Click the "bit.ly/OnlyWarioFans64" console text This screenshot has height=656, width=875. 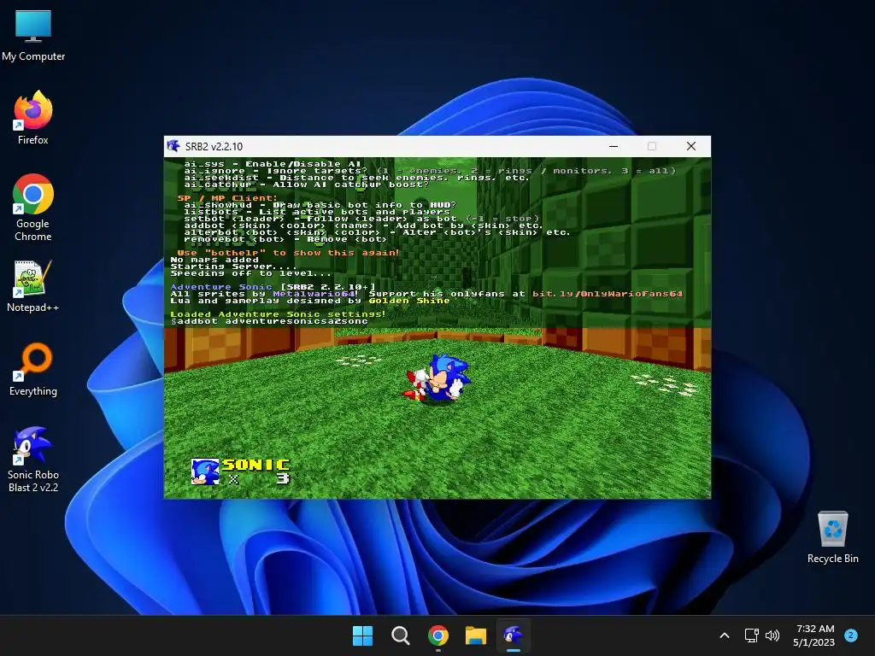click(608, 294)
